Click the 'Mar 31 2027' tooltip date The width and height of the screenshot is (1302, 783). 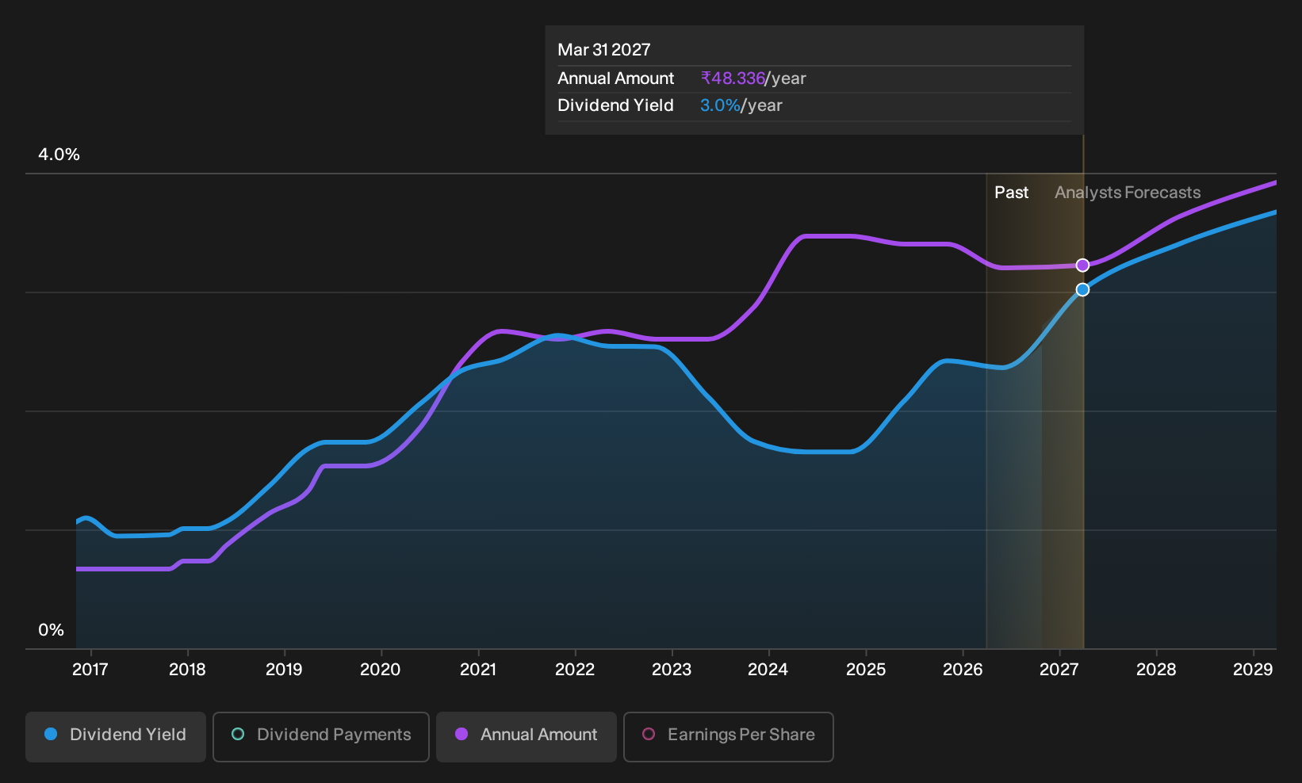(x=604, y=50)
